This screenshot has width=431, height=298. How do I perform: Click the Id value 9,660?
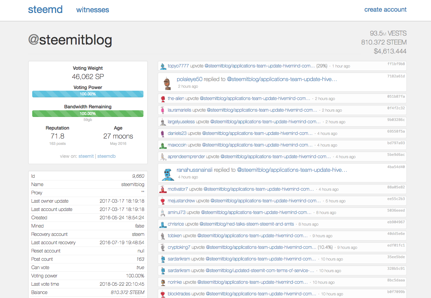(x=138, y=176)
